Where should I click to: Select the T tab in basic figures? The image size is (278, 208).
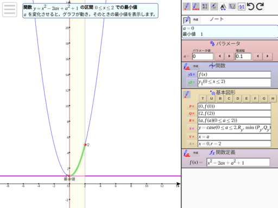click(x=203, y=99)
